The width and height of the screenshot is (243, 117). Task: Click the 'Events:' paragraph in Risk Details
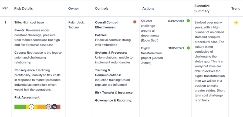click(x=37, y=38)
